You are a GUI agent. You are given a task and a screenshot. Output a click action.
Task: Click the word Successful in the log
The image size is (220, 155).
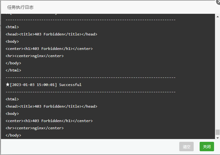click(x=70, y=85)
